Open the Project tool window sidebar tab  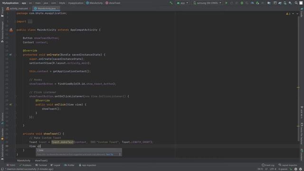2,12
